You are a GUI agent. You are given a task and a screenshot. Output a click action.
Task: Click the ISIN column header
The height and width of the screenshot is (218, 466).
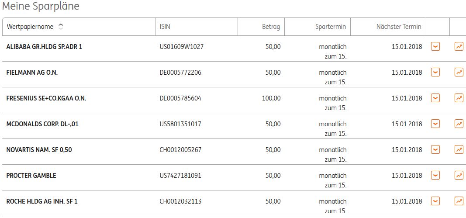(x=165, y=27)
